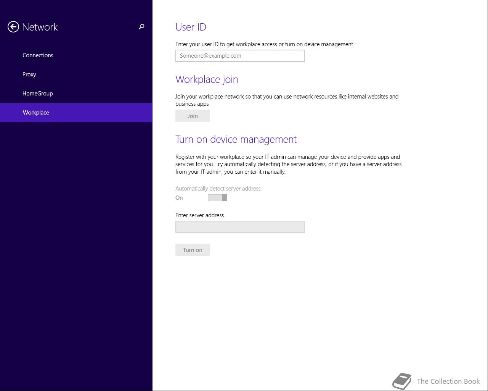Select the Proxy menu item

tap(76, 74)
